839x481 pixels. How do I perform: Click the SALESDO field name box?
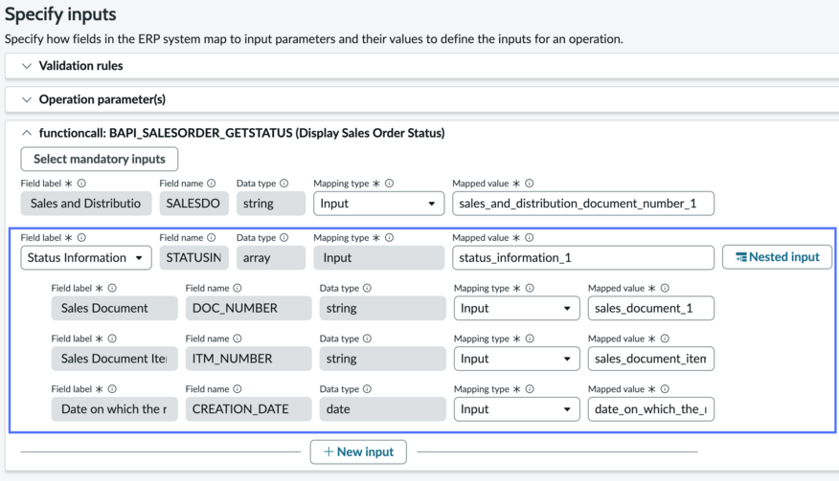(193, 204)
